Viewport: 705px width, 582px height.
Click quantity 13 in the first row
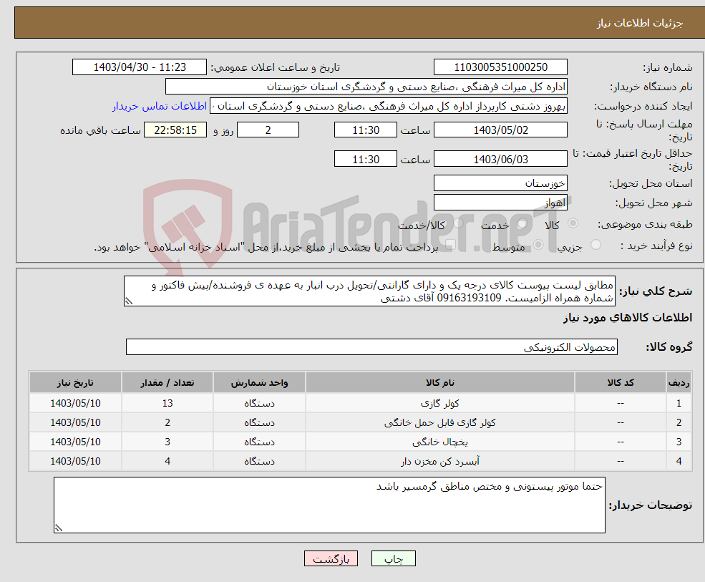pos(167,404)
